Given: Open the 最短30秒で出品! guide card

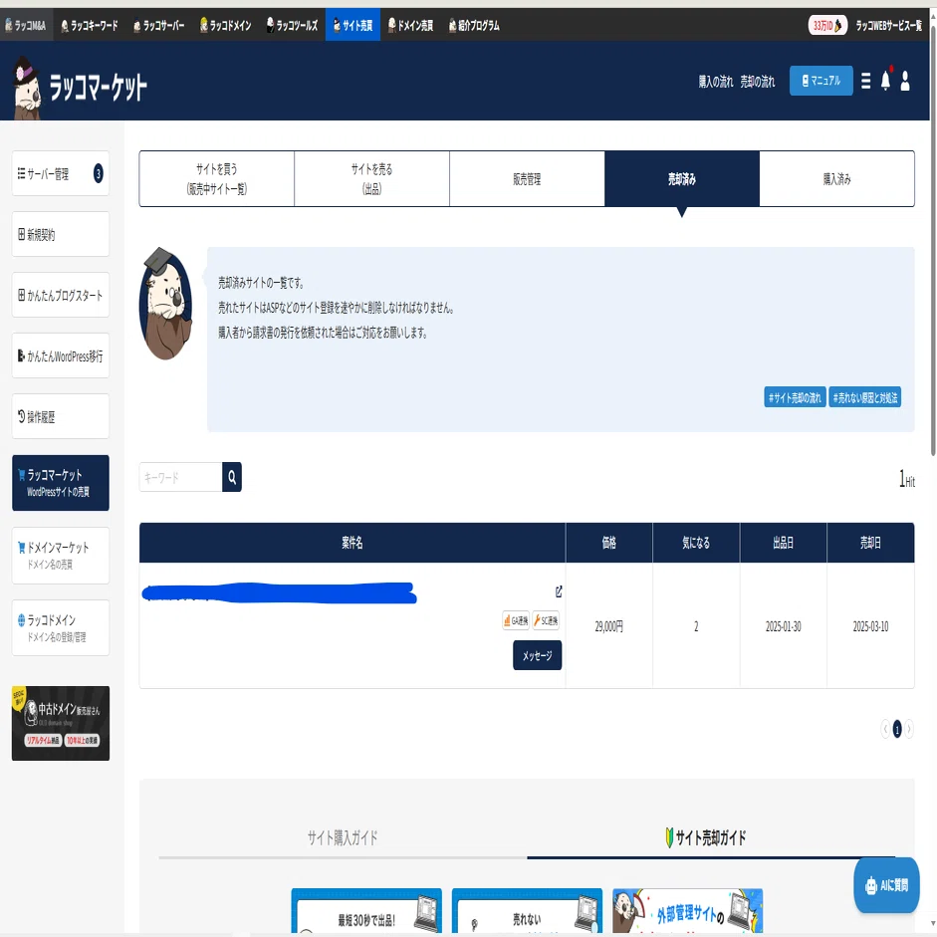Looking at the screenshot, I should point(366,911).
